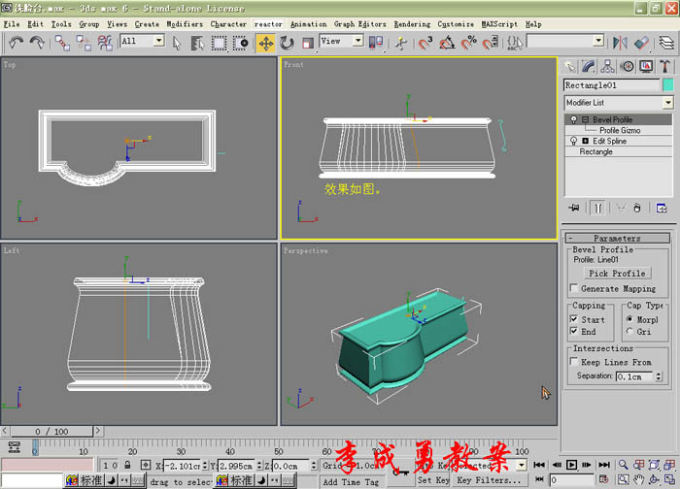This screenshot has height=489, width=680.
Task: Open the Layer Manager icon
Action: pyautogui.click(x=666, y=43)
